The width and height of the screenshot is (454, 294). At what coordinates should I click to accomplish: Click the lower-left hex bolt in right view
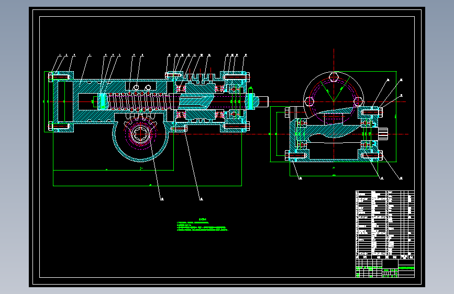pos(288,155)
